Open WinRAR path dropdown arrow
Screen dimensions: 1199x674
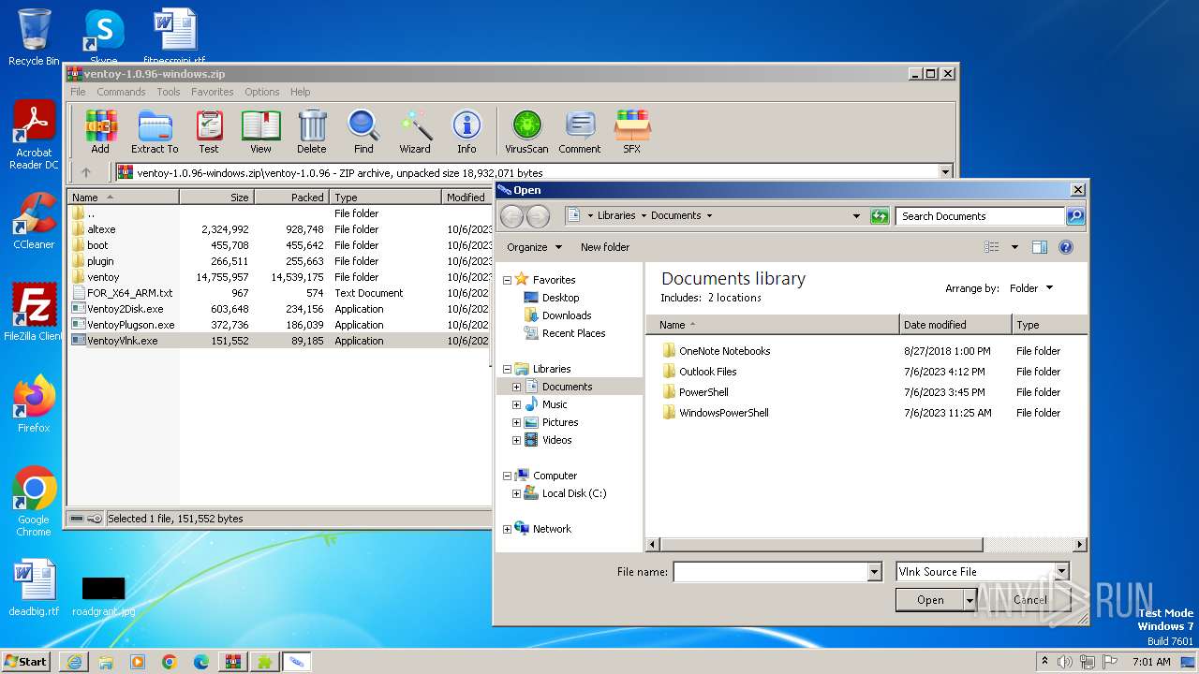pyautogui.click(x=945, y=172)
